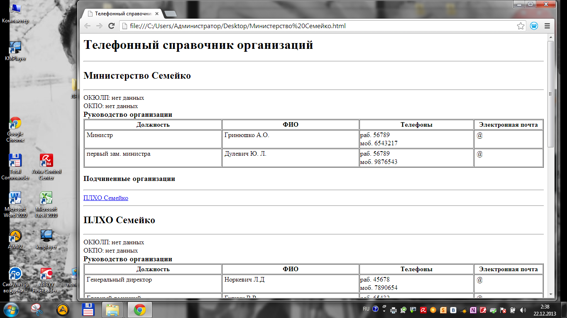Click scrollbar up arrow in browser
The image size is (567, 318).
551,38
